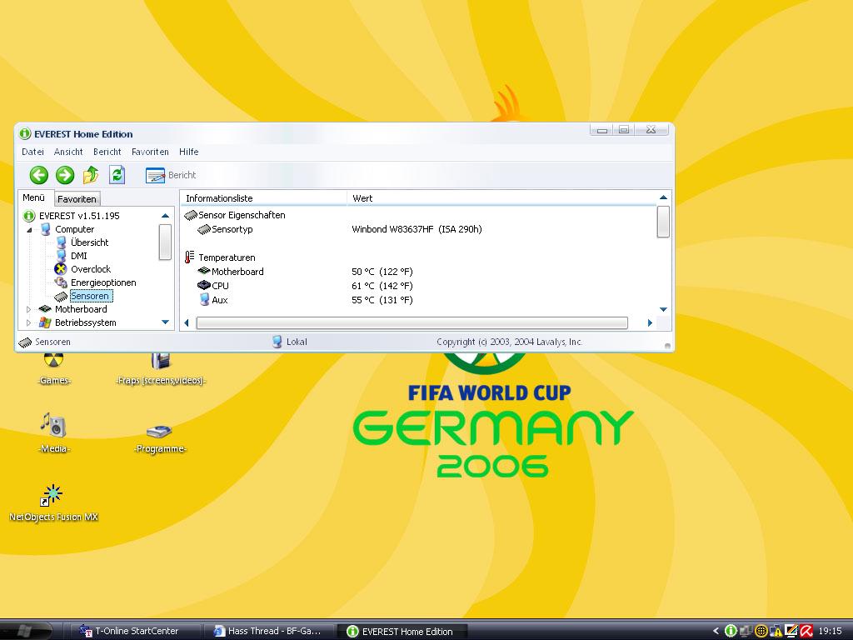Click the 61 °C CPU value
This screenshot has width=853, height=640.
(382, 286)
